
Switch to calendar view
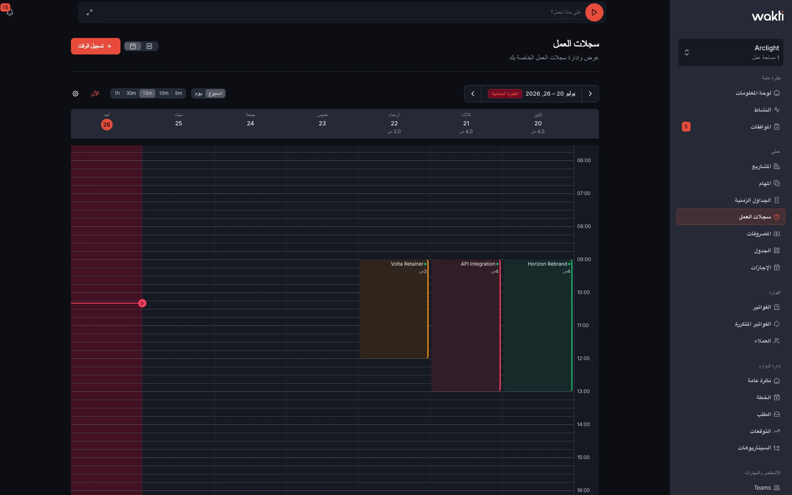tap(133, 46)
